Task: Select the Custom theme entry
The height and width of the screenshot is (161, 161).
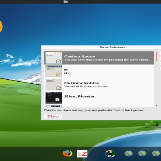Action: [x=99, y=58]
